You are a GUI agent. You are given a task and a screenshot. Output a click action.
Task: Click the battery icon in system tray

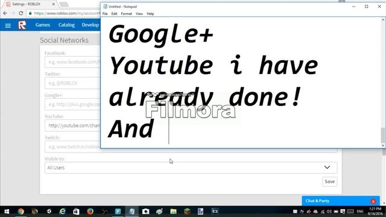(336, 212)
